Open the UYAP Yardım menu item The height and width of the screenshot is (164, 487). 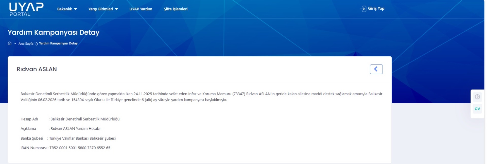141,9
